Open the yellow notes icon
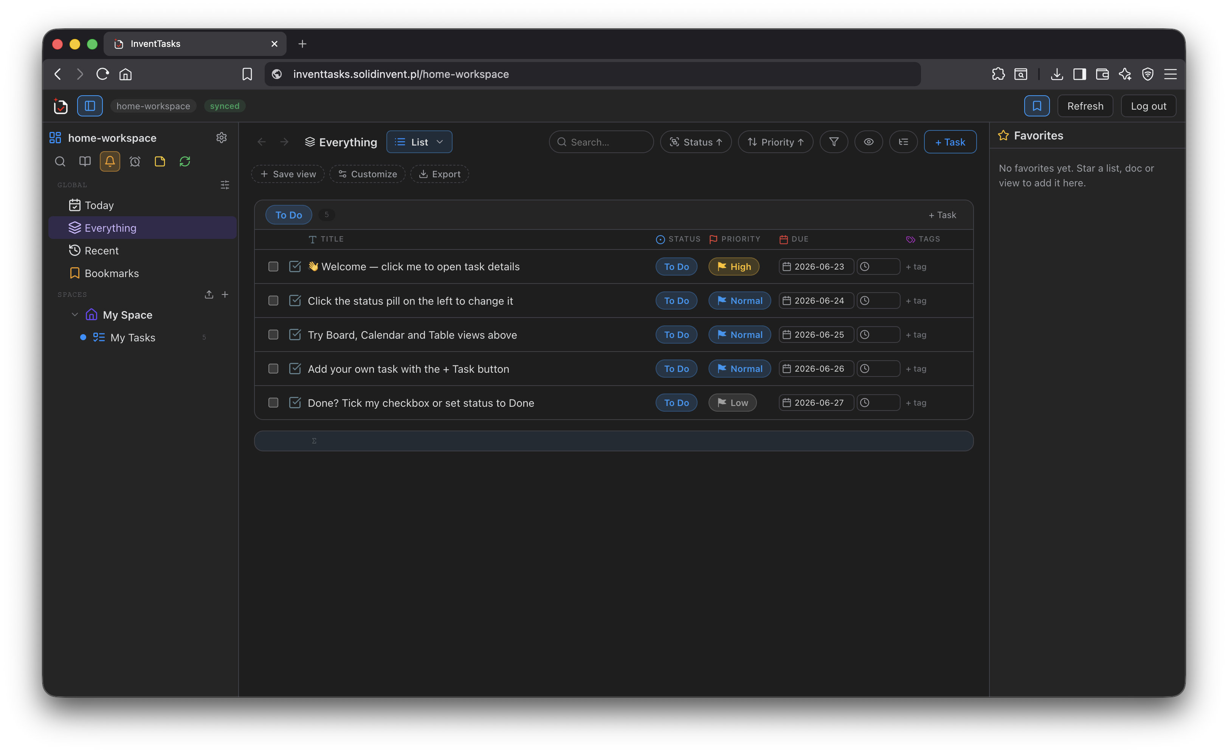 click(x=160, y=161)
